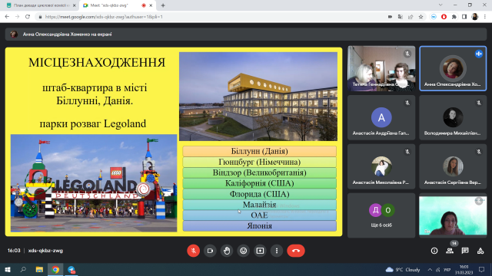Unmute microphone in Meet control bar
This screenshot has height=276, width=492.
(x=193, y=251)
